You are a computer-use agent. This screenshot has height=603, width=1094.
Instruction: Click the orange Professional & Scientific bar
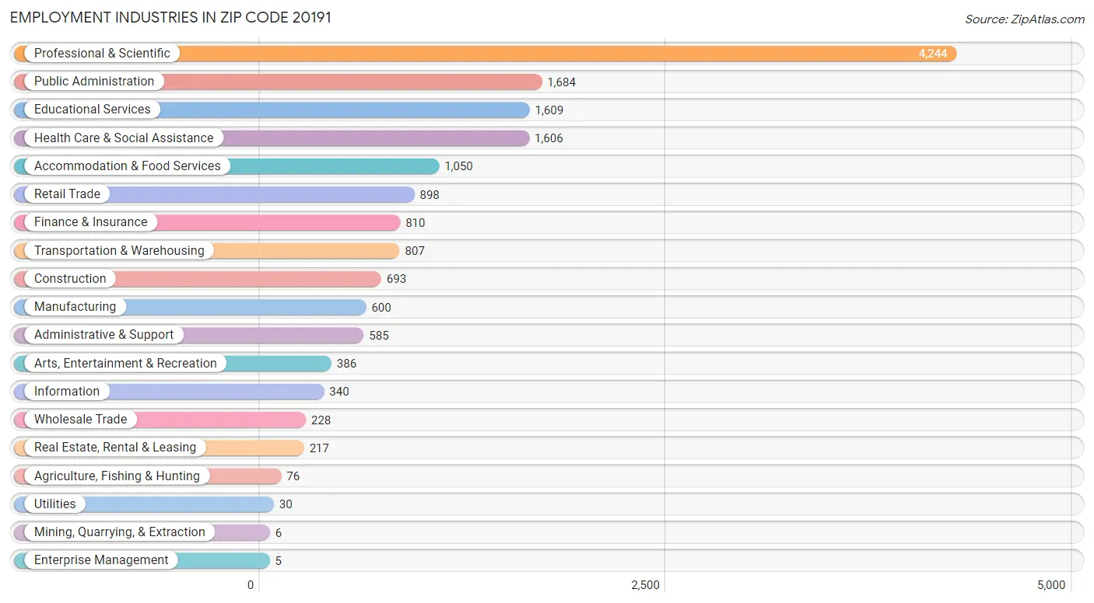tap(486, 54)
